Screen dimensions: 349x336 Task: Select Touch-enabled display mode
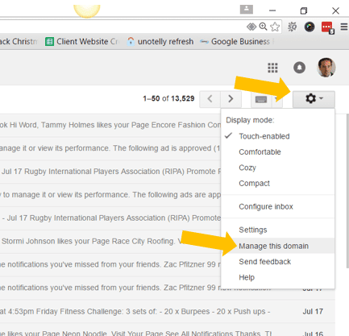[x=278, y=136]
